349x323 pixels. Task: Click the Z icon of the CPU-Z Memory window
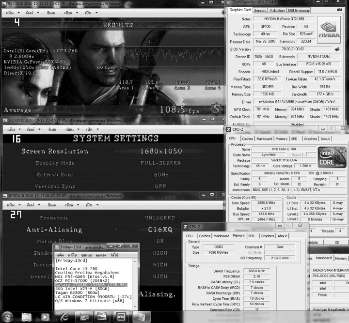pos(185,227)
